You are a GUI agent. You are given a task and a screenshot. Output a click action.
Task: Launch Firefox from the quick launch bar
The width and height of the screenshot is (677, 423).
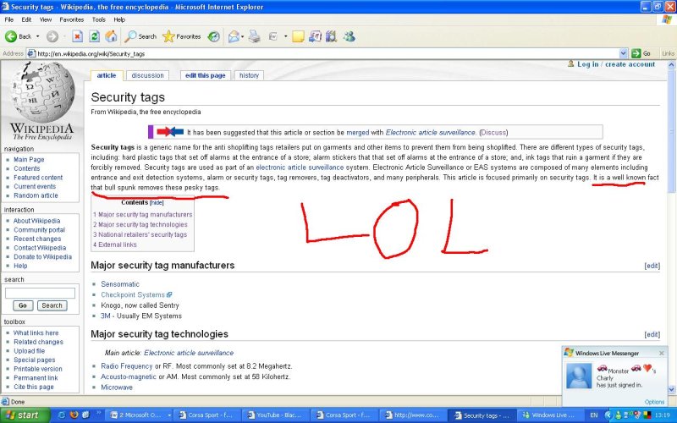pos(74,415)
